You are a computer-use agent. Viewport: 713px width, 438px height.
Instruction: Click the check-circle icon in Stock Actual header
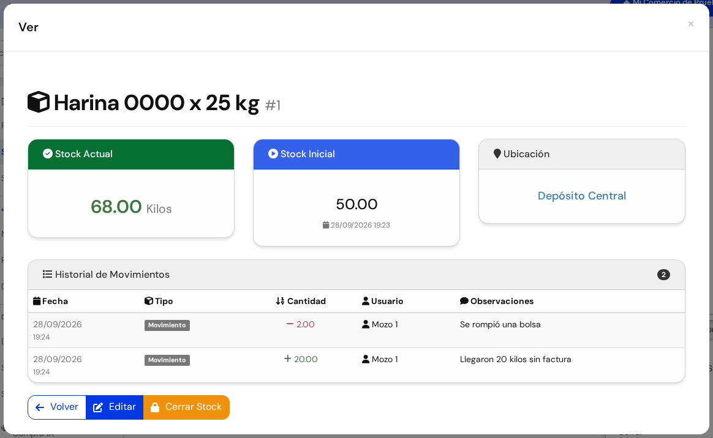tap(47, 154)
